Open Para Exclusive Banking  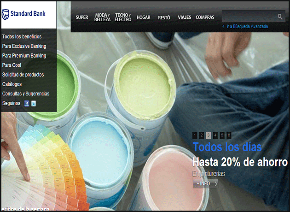point(24,46)
